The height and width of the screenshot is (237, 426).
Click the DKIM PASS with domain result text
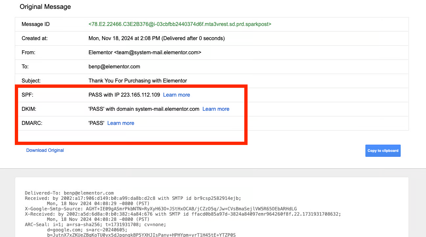coord(144,109)
